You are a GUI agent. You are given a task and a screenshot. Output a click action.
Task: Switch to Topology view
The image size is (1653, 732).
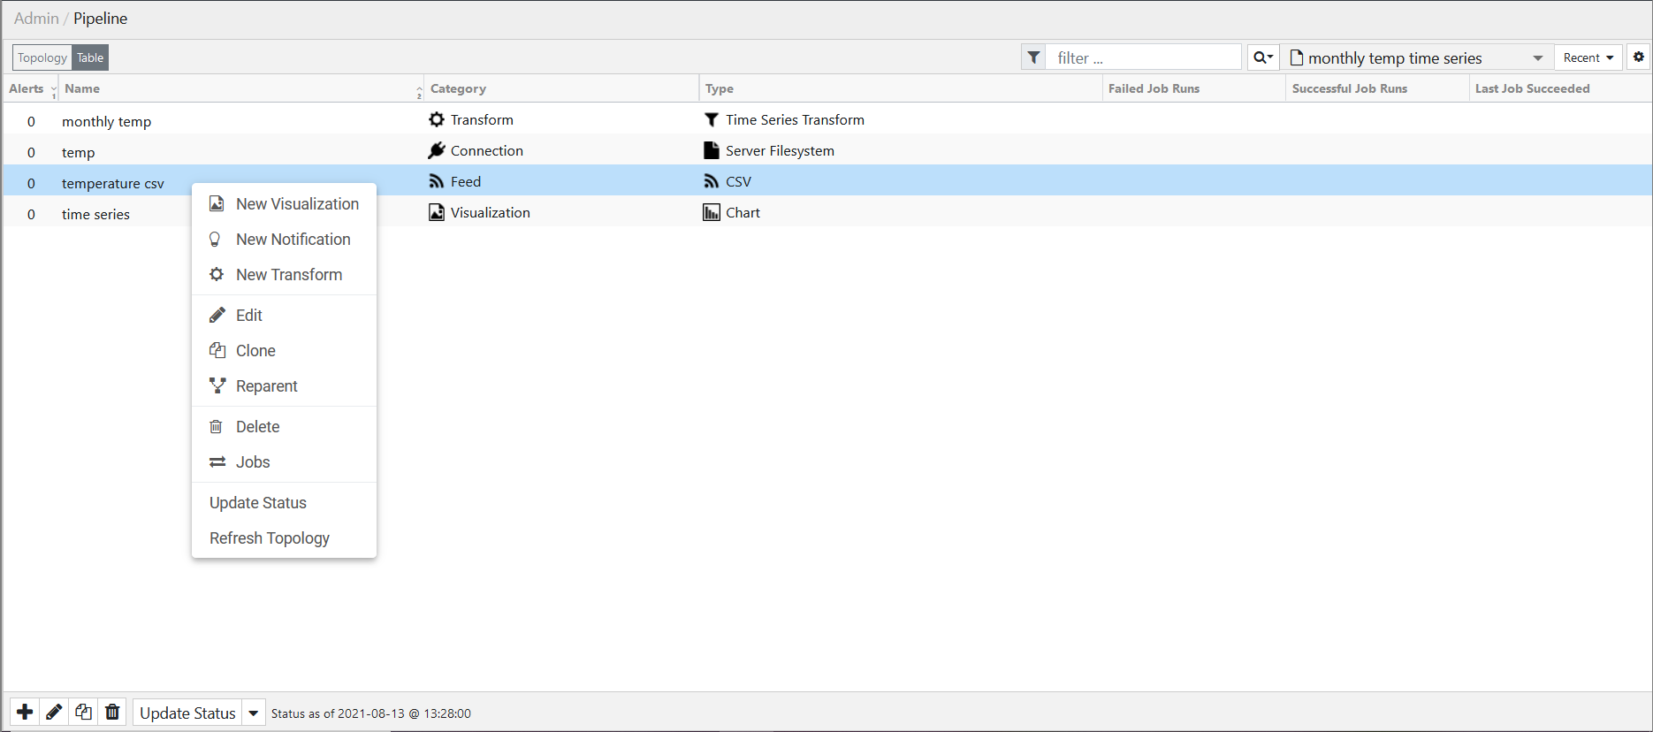[42, 57]
